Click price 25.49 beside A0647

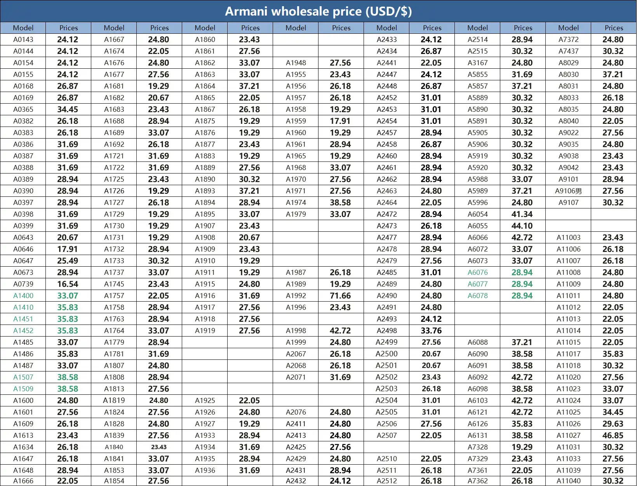point(68,261)
